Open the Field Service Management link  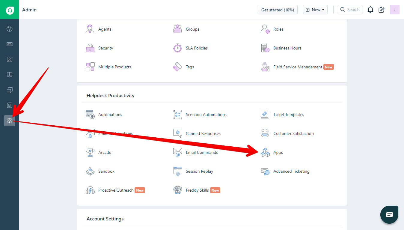[x=298, y=67]
